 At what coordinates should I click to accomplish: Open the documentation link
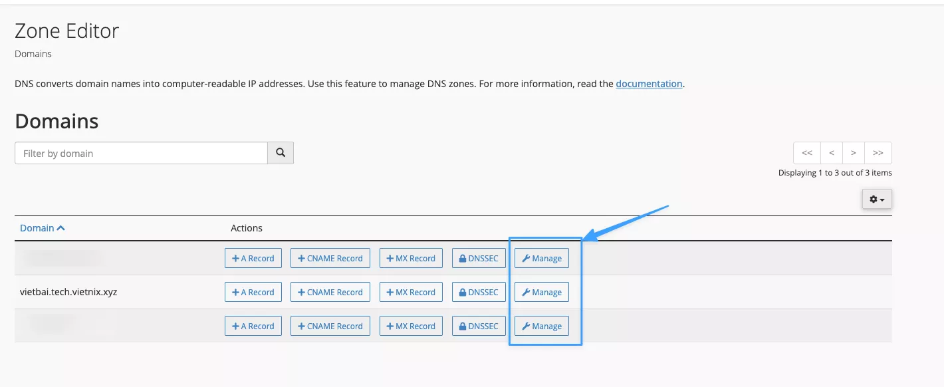(x=649, y=84)
